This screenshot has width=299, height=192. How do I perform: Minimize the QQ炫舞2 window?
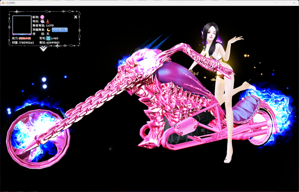[276, 3]
